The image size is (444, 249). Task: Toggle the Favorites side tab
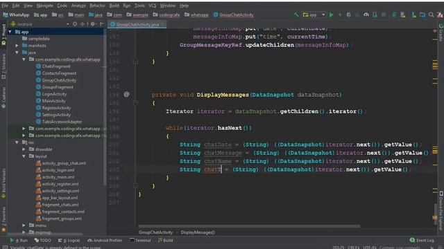3,219
